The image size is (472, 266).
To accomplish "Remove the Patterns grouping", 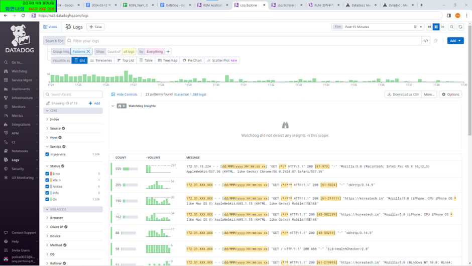I will [88, 52].
